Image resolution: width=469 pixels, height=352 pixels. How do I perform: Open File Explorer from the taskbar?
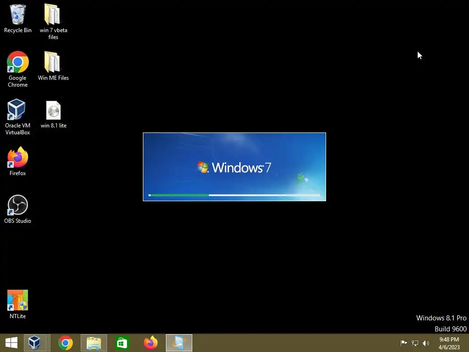94,343
